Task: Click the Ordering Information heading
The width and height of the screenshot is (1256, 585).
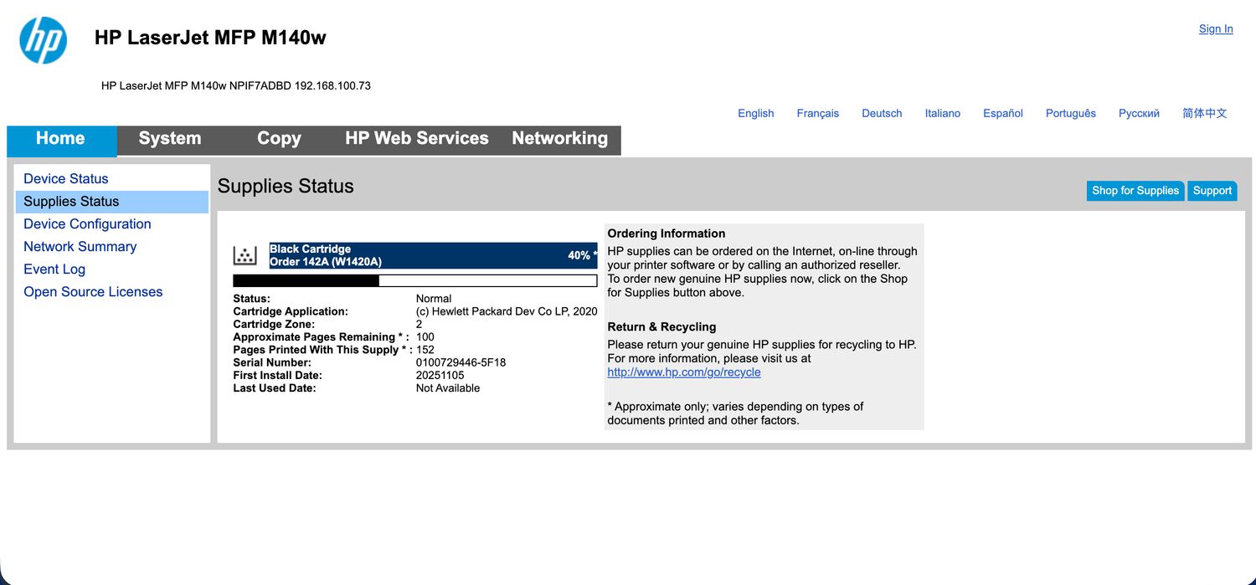Action: [x=667, y=233]
